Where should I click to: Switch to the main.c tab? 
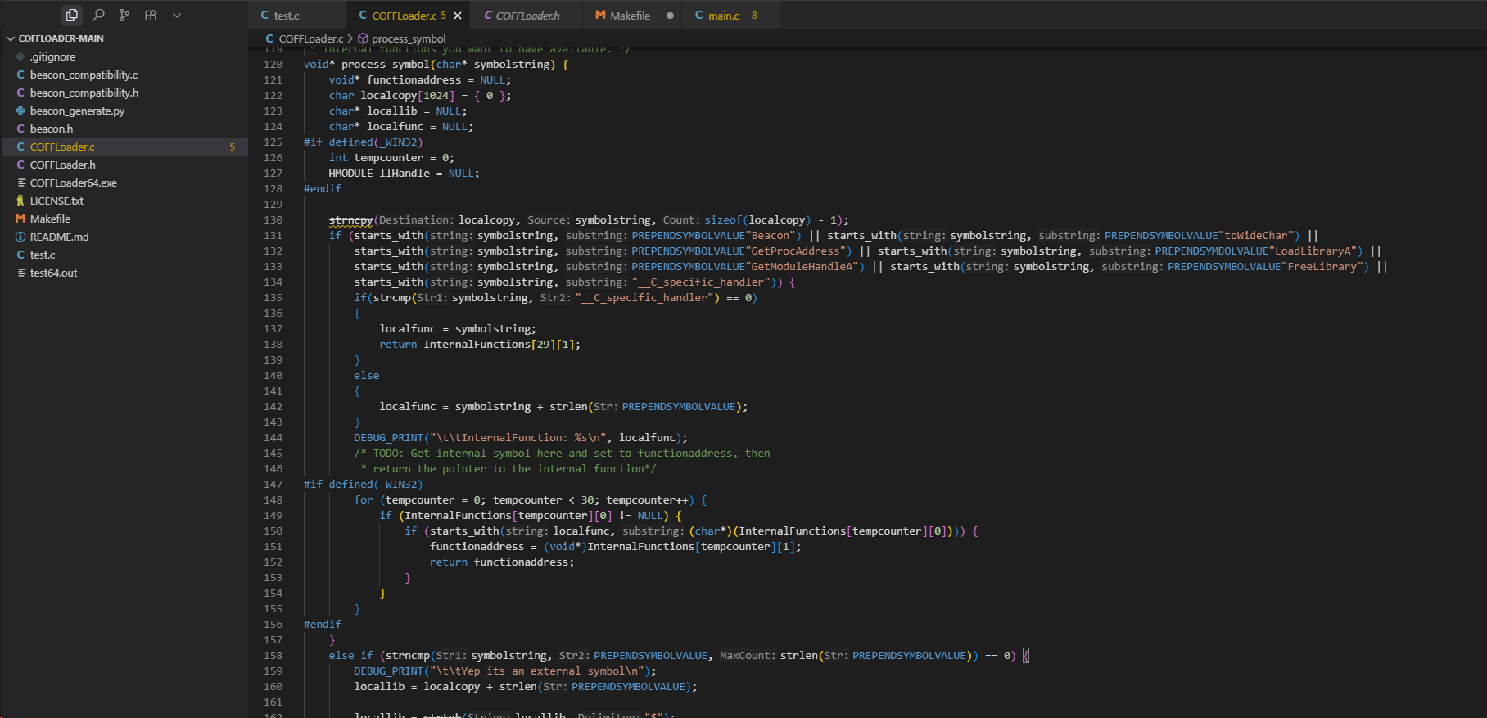pos(723,16)
